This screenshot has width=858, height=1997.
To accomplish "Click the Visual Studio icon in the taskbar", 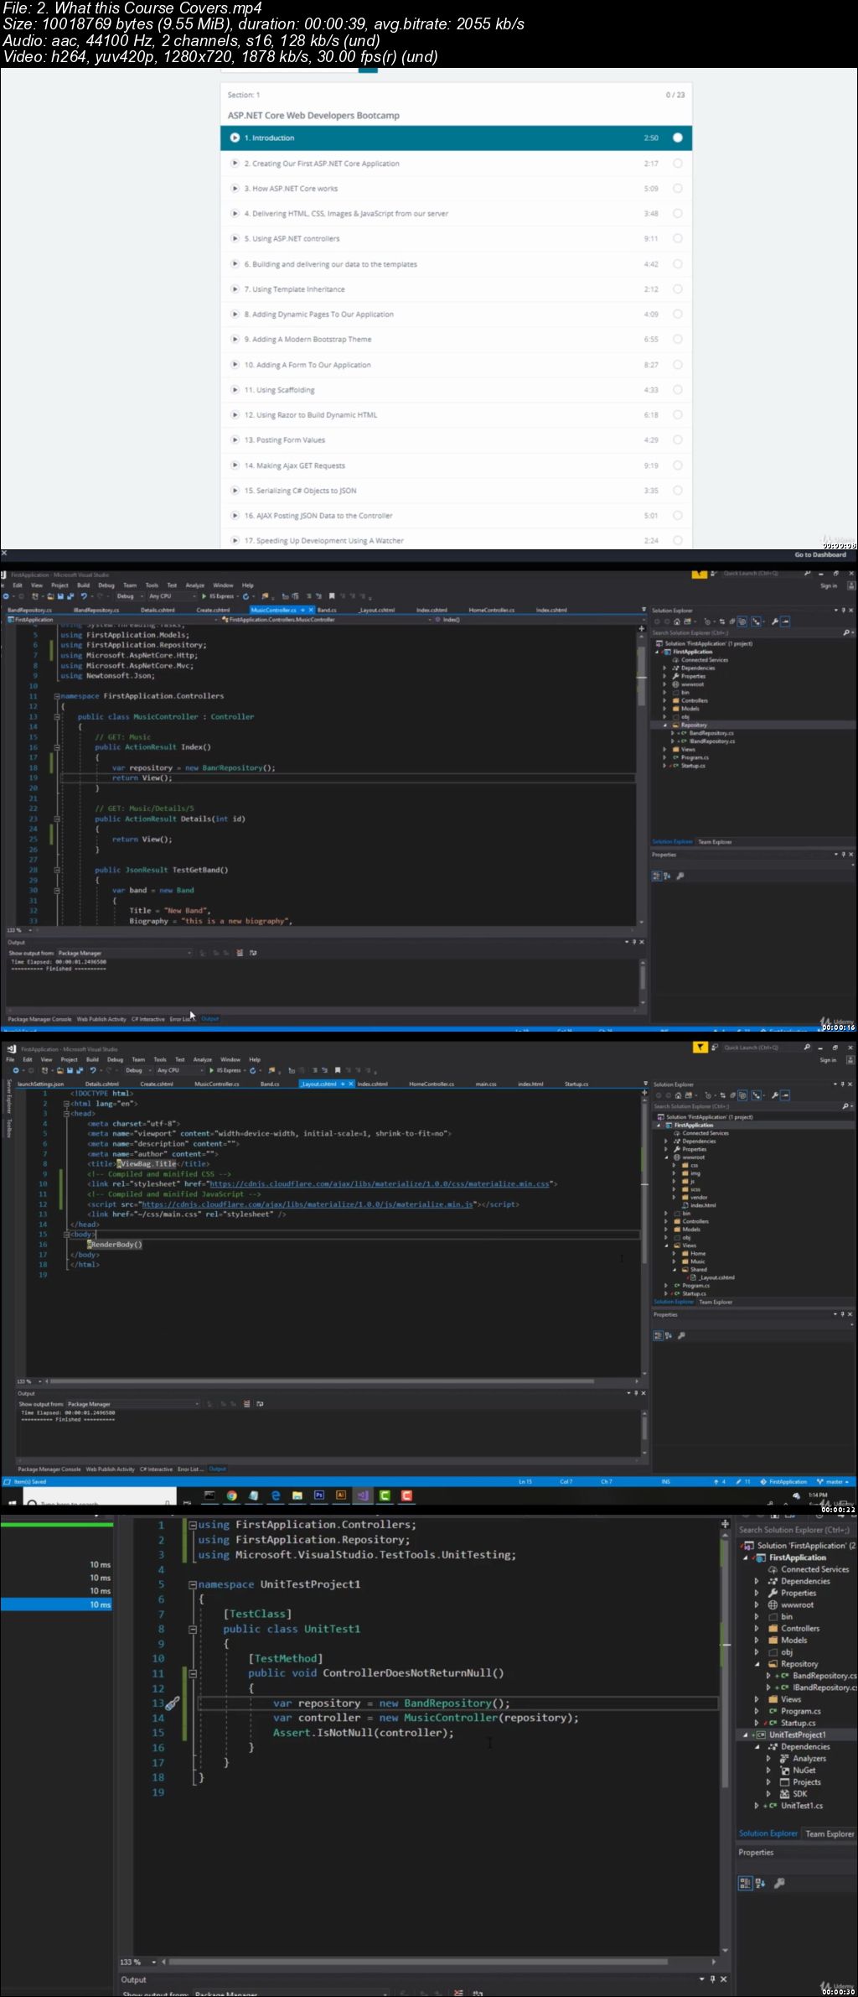I will pyautogui.click(x=363, y=1495).
